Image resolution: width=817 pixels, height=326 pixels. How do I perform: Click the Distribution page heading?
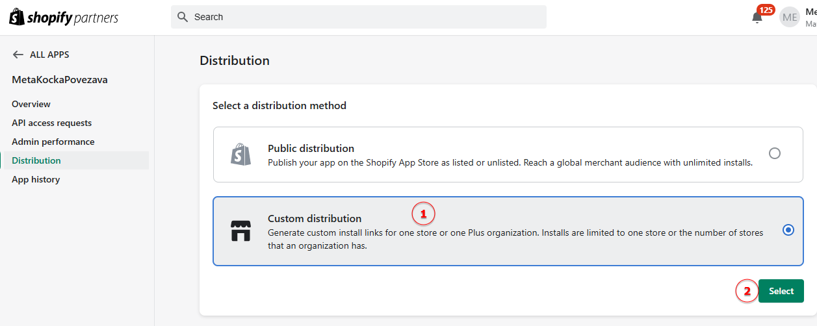click(235, 60)
